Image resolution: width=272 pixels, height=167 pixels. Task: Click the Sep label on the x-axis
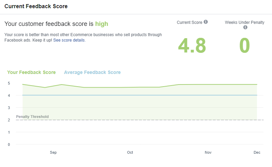coord(53,152)
